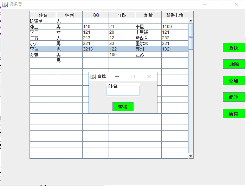Click the 地址 column header
Image resolution: width=246 pixels, height=186 pixels.
tap(148, 15)
